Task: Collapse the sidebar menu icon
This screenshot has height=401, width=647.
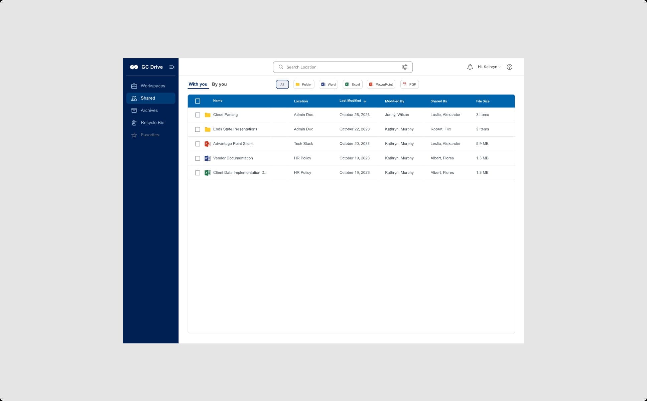Action: 172,67
